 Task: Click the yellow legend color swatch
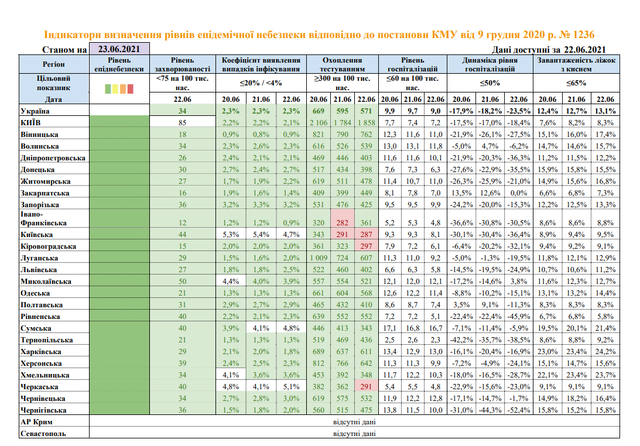(115, 89)
